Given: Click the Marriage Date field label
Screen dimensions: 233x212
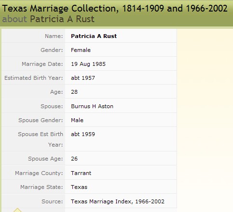Looking at the screenshot, I should pos(42,64).
